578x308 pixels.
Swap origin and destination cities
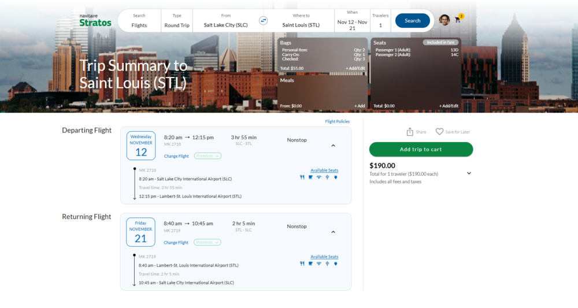click(263, 21)
